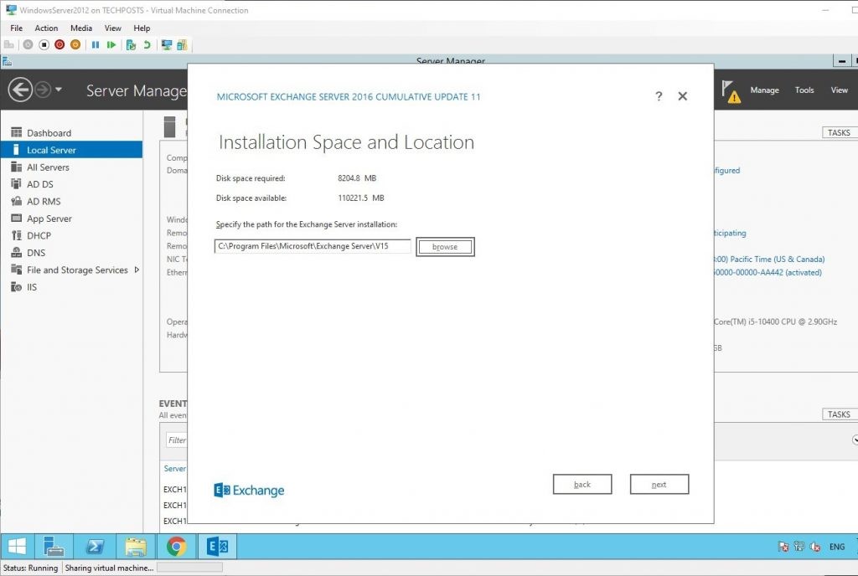The height and width of the screenshot is (576, 858).
Task: Open the Server Manager notifications flag
Action: pyautogui.click(x=730, y=91)
